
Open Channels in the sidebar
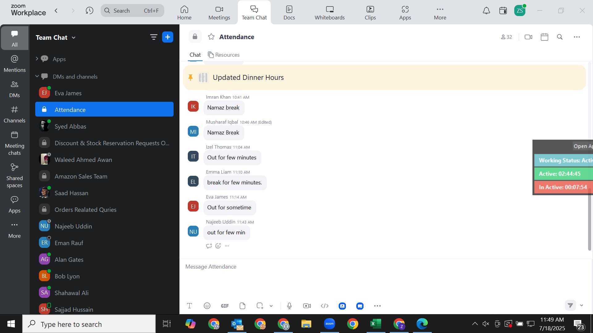(x=15, y=114)
